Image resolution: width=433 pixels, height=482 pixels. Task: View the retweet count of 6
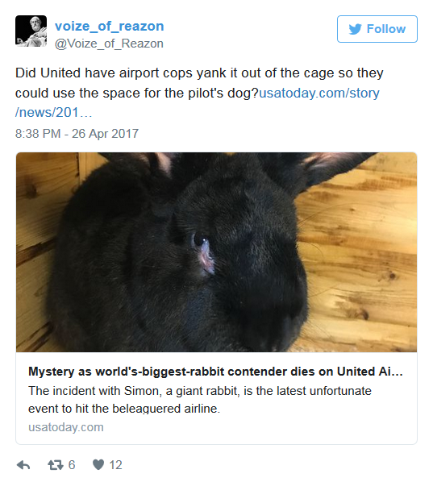coord(71,465)
